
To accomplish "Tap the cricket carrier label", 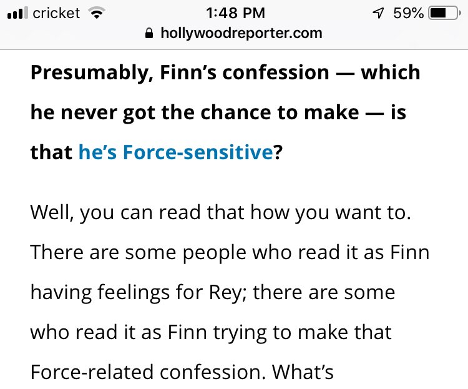I will tap(56, 13).
